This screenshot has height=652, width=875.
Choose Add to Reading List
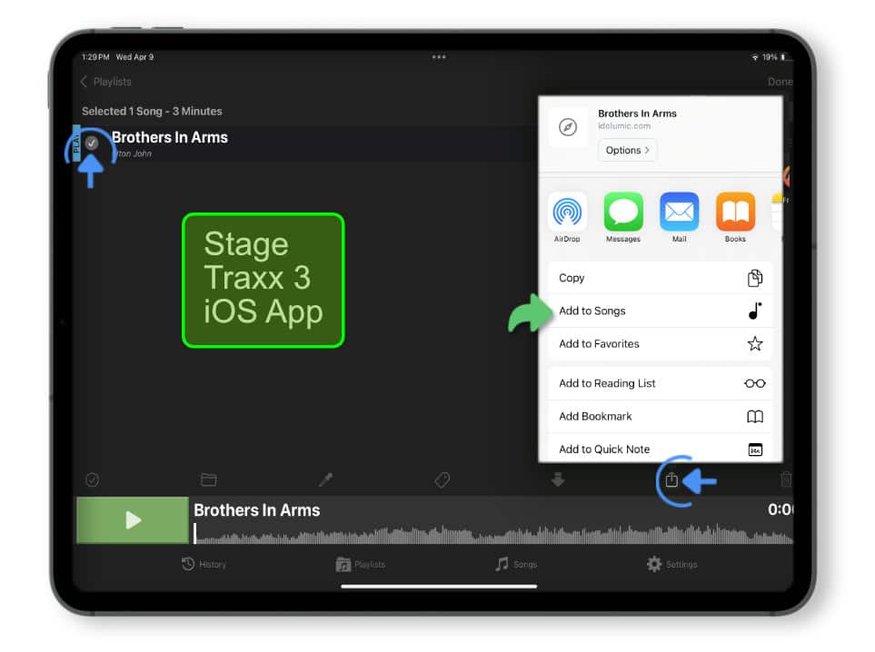point(661,383)
